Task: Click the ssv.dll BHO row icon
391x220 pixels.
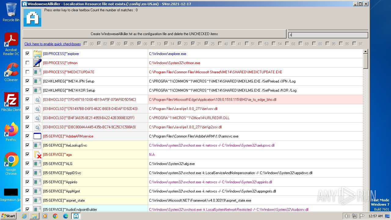Action: tap(37, 109)
